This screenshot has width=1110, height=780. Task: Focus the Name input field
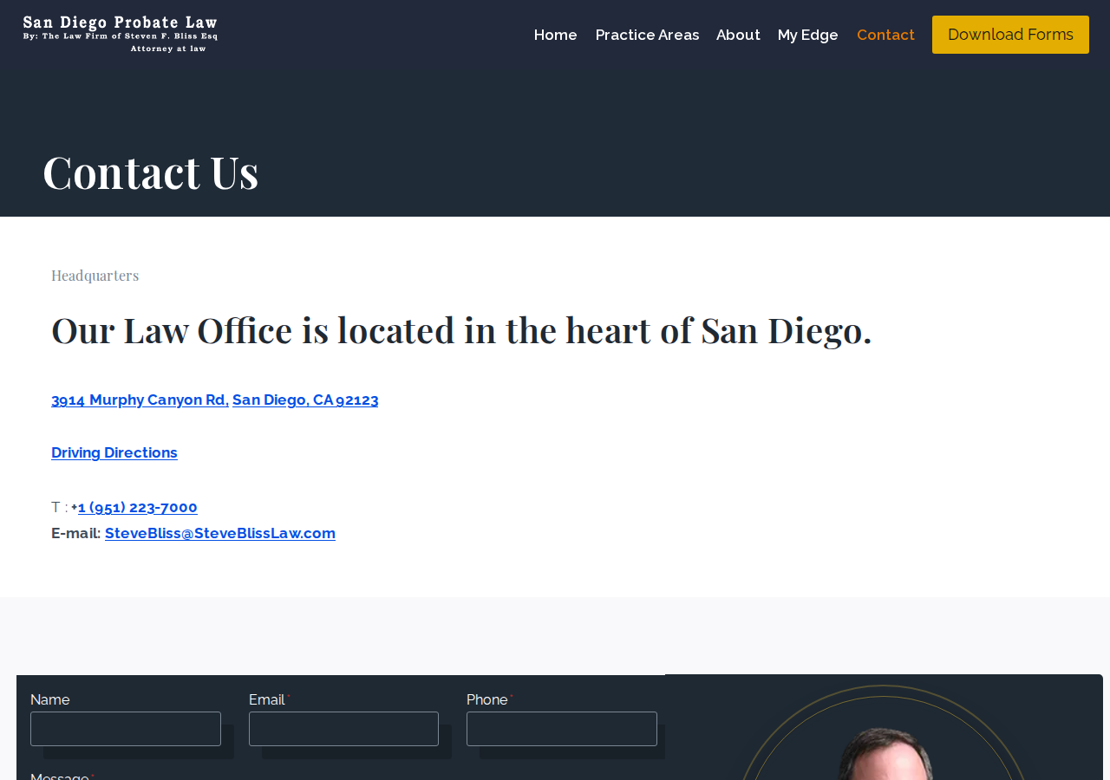coord(126,729)
